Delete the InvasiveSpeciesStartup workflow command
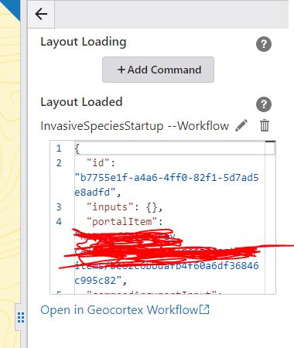The width and height of the screenshot is (294, 348). coord(265,125)
